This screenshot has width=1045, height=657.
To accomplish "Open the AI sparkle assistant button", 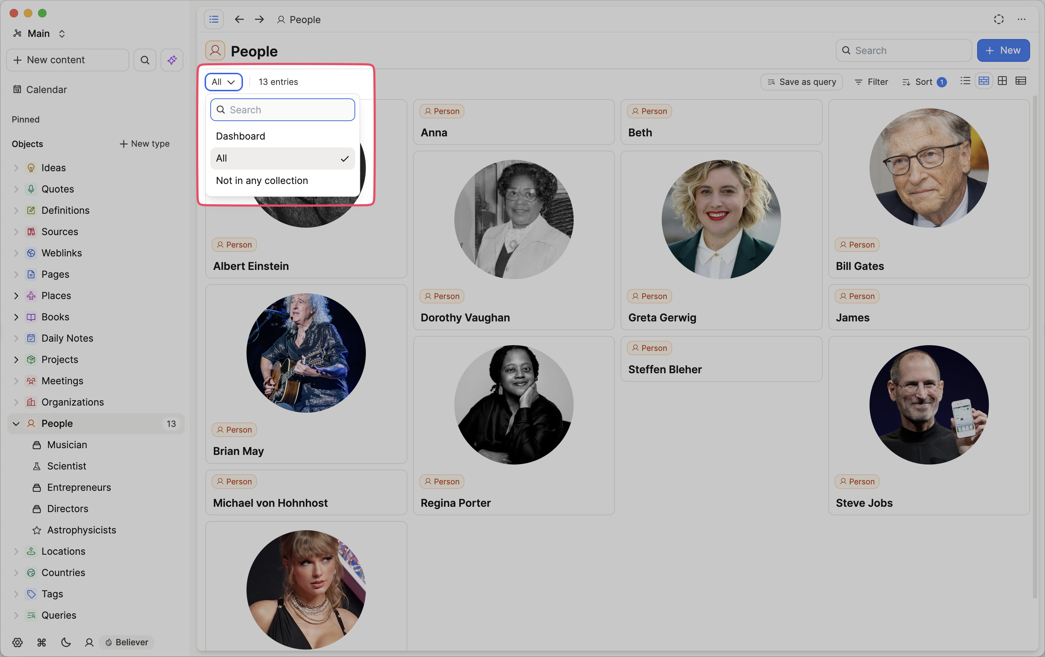I will point(172,60).
